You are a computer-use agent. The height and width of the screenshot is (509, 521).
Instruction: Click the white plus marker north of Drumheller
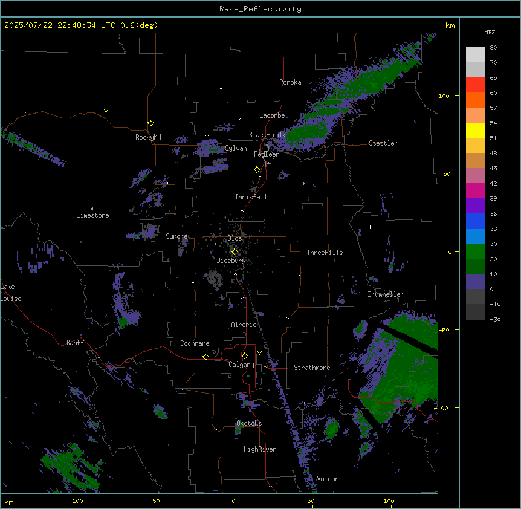coord(370,227)
